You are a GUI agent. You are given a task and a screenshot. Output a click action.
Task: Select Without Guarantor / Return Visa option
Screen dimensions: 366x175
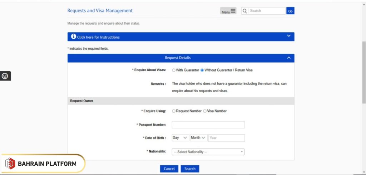[x=202, y=70]
